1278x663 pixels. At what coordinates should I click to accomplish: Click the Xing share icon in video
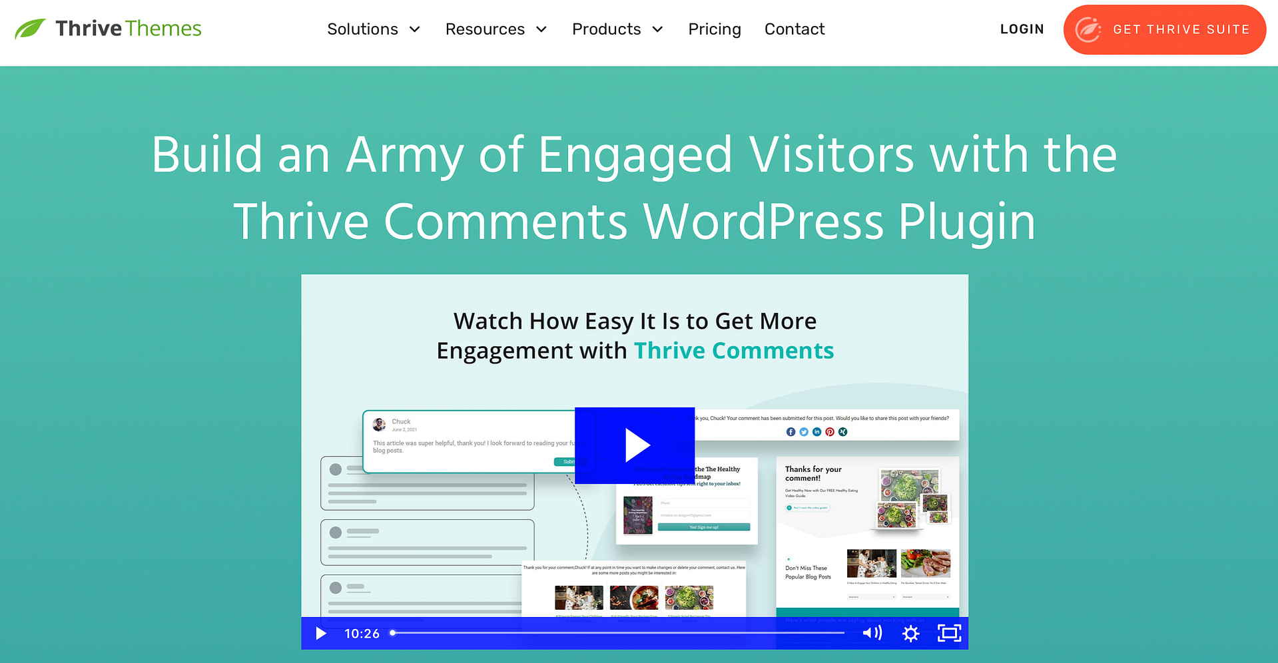pyautogui.click(x=842, y=432)
